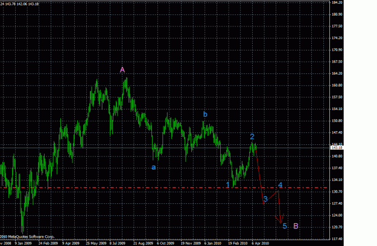This screenshot has height=246, width=377.
Task: Click the 137.40 price scale label
Action: click(x=337, y=168)
